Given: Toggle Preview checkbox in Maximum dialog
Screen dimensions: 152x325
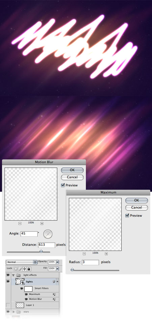Looking at the screenshot, I should tap(127, 216).
